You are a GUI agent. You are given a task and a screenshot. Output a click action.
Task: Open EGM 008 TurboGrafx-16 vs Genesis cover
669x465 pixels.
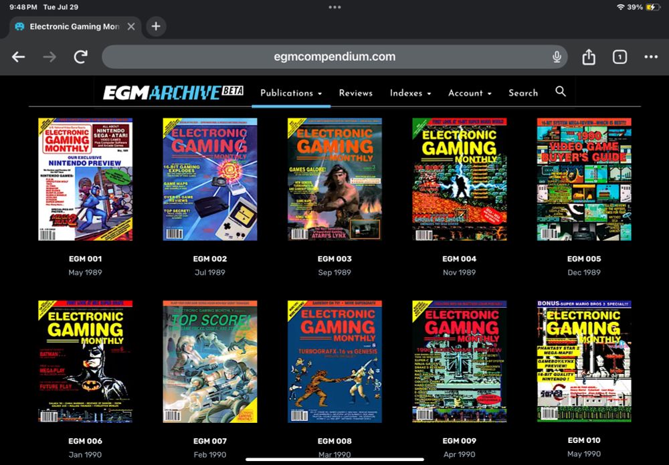(334, 361)
